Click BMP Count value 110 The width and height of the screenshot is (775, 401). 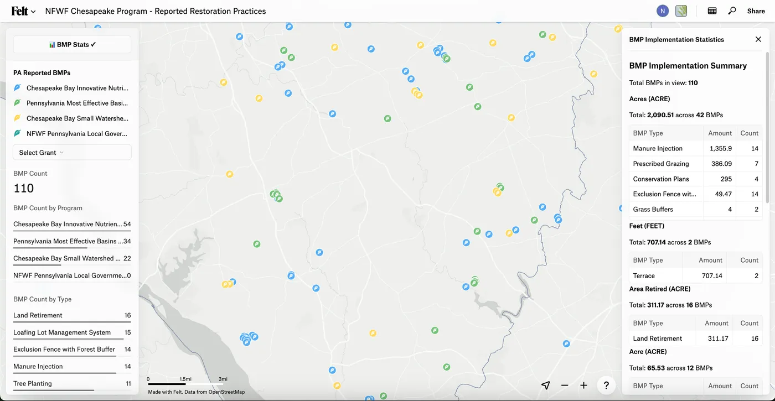[24, 189]
